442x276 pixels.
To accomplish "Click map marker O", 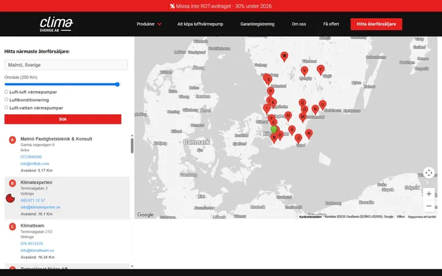I will pyautogui.click(x=304, y=110).
